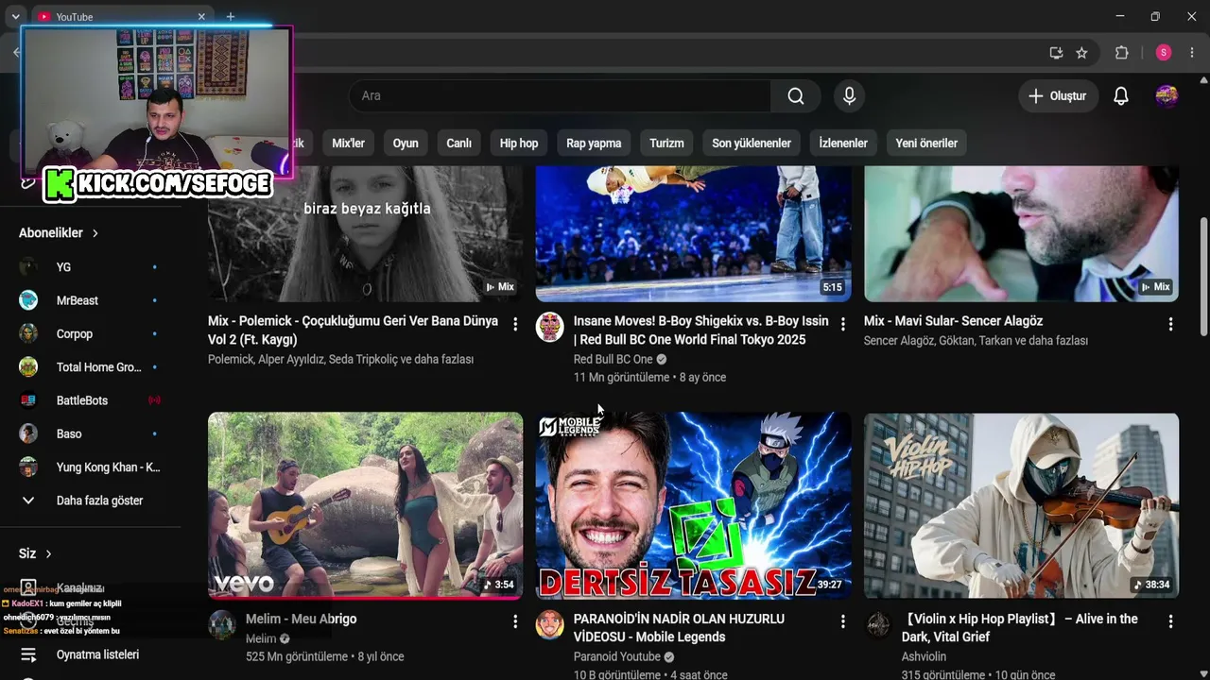
Task: Open the Corpop channel avatar in subscriptions
Action: (28, 333)
